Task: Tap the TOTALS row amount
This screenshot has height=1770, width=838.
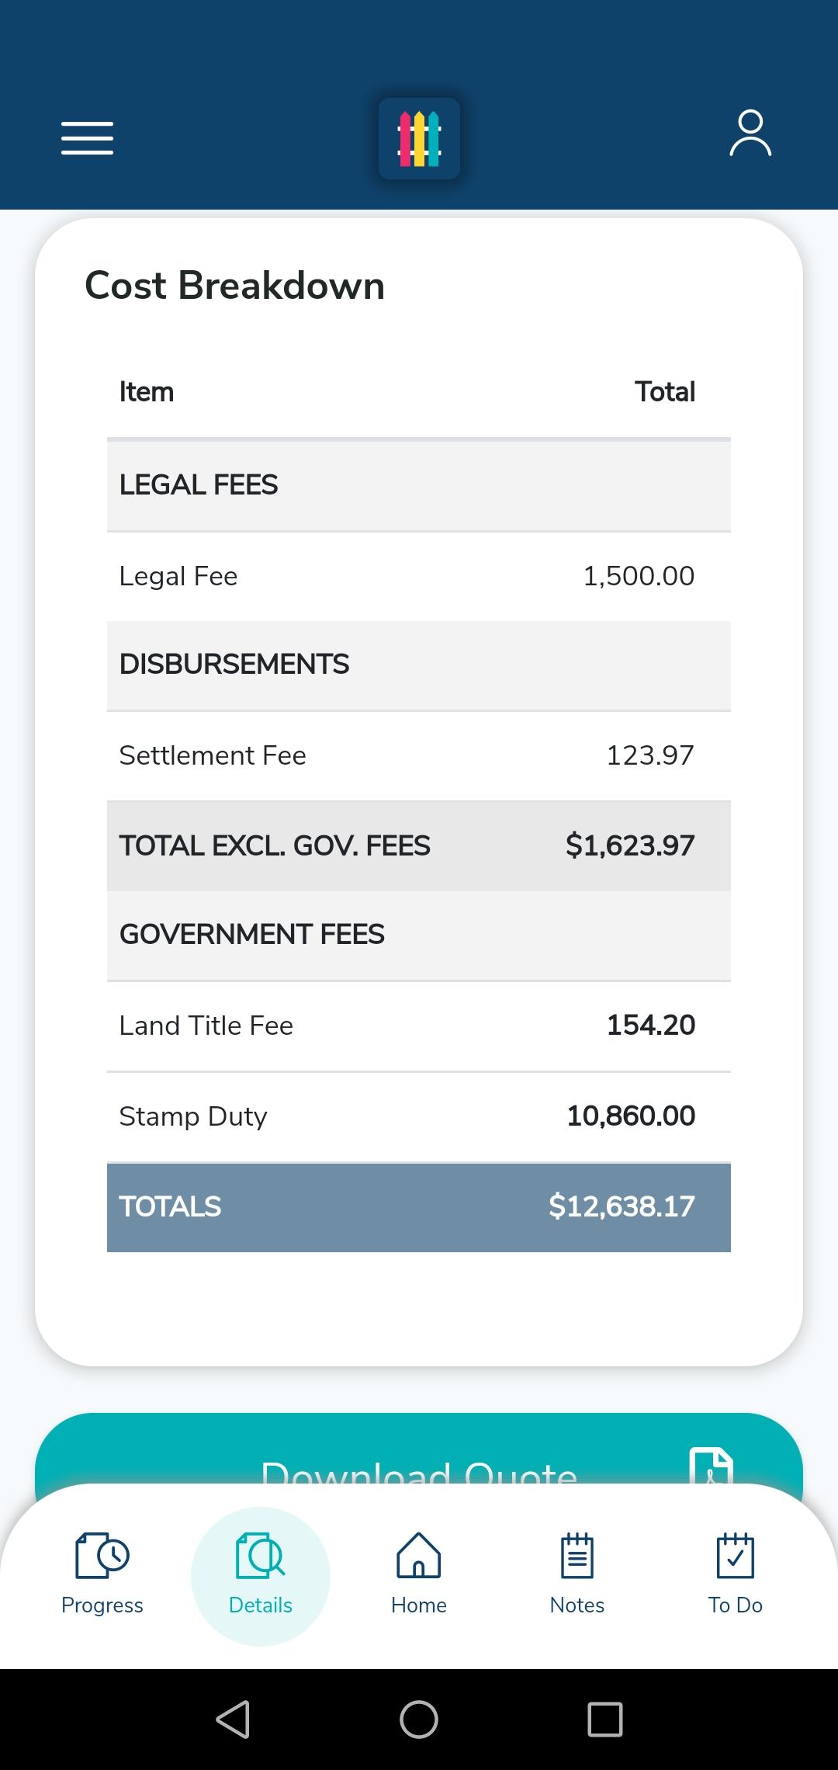Action: 622,1206
